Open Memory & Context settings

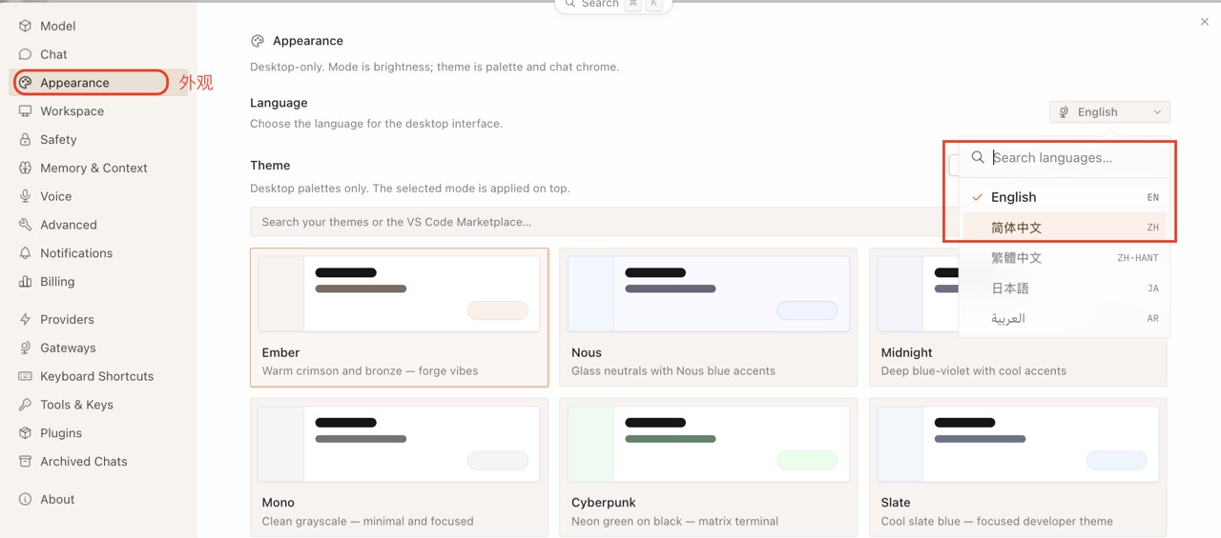click(x=93, y=168)
